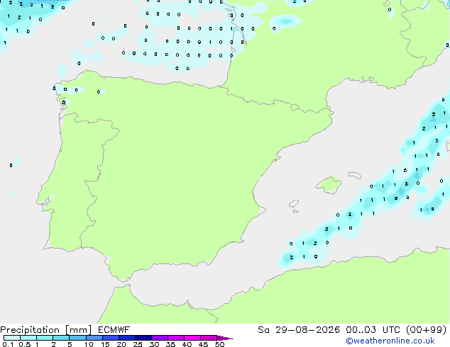Select the 2–5 mm legend color
450x347 pixels.
[61, 338]
